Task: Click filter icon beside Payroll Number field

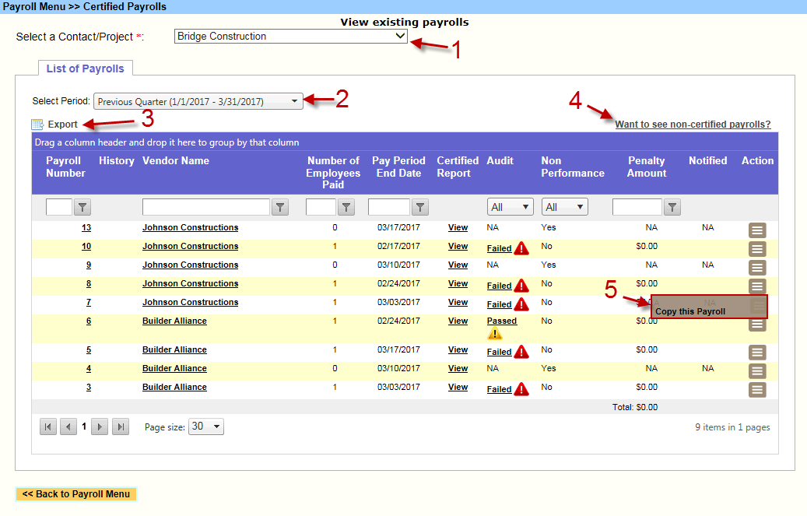Action: point(82,207)
